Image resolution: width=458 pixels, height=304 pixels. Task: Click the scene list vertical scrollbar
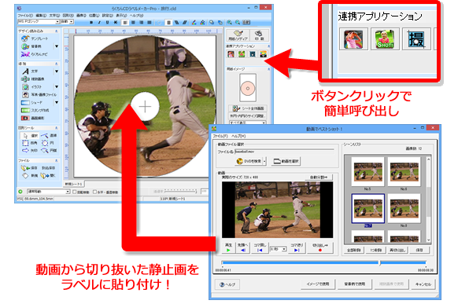pyautogui.click(x=429, y=200)
